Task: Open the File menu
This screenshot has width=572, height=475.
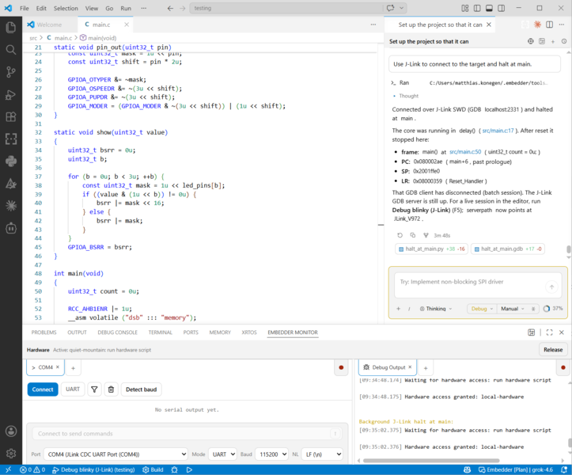Action: (x=25, y=8)
